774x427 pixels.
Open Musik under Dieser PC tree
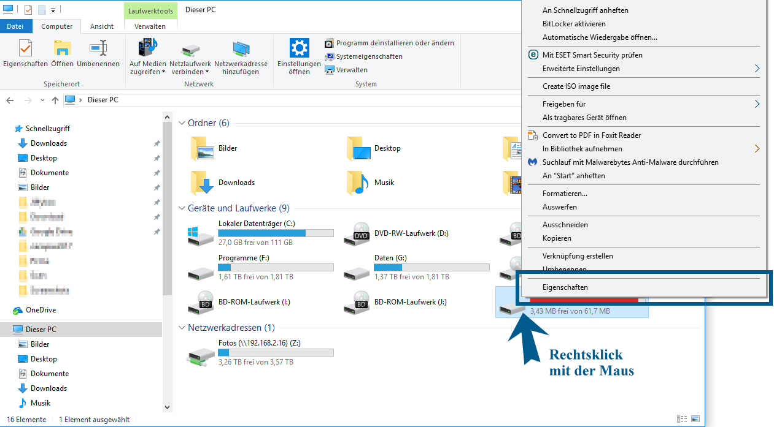41,403
